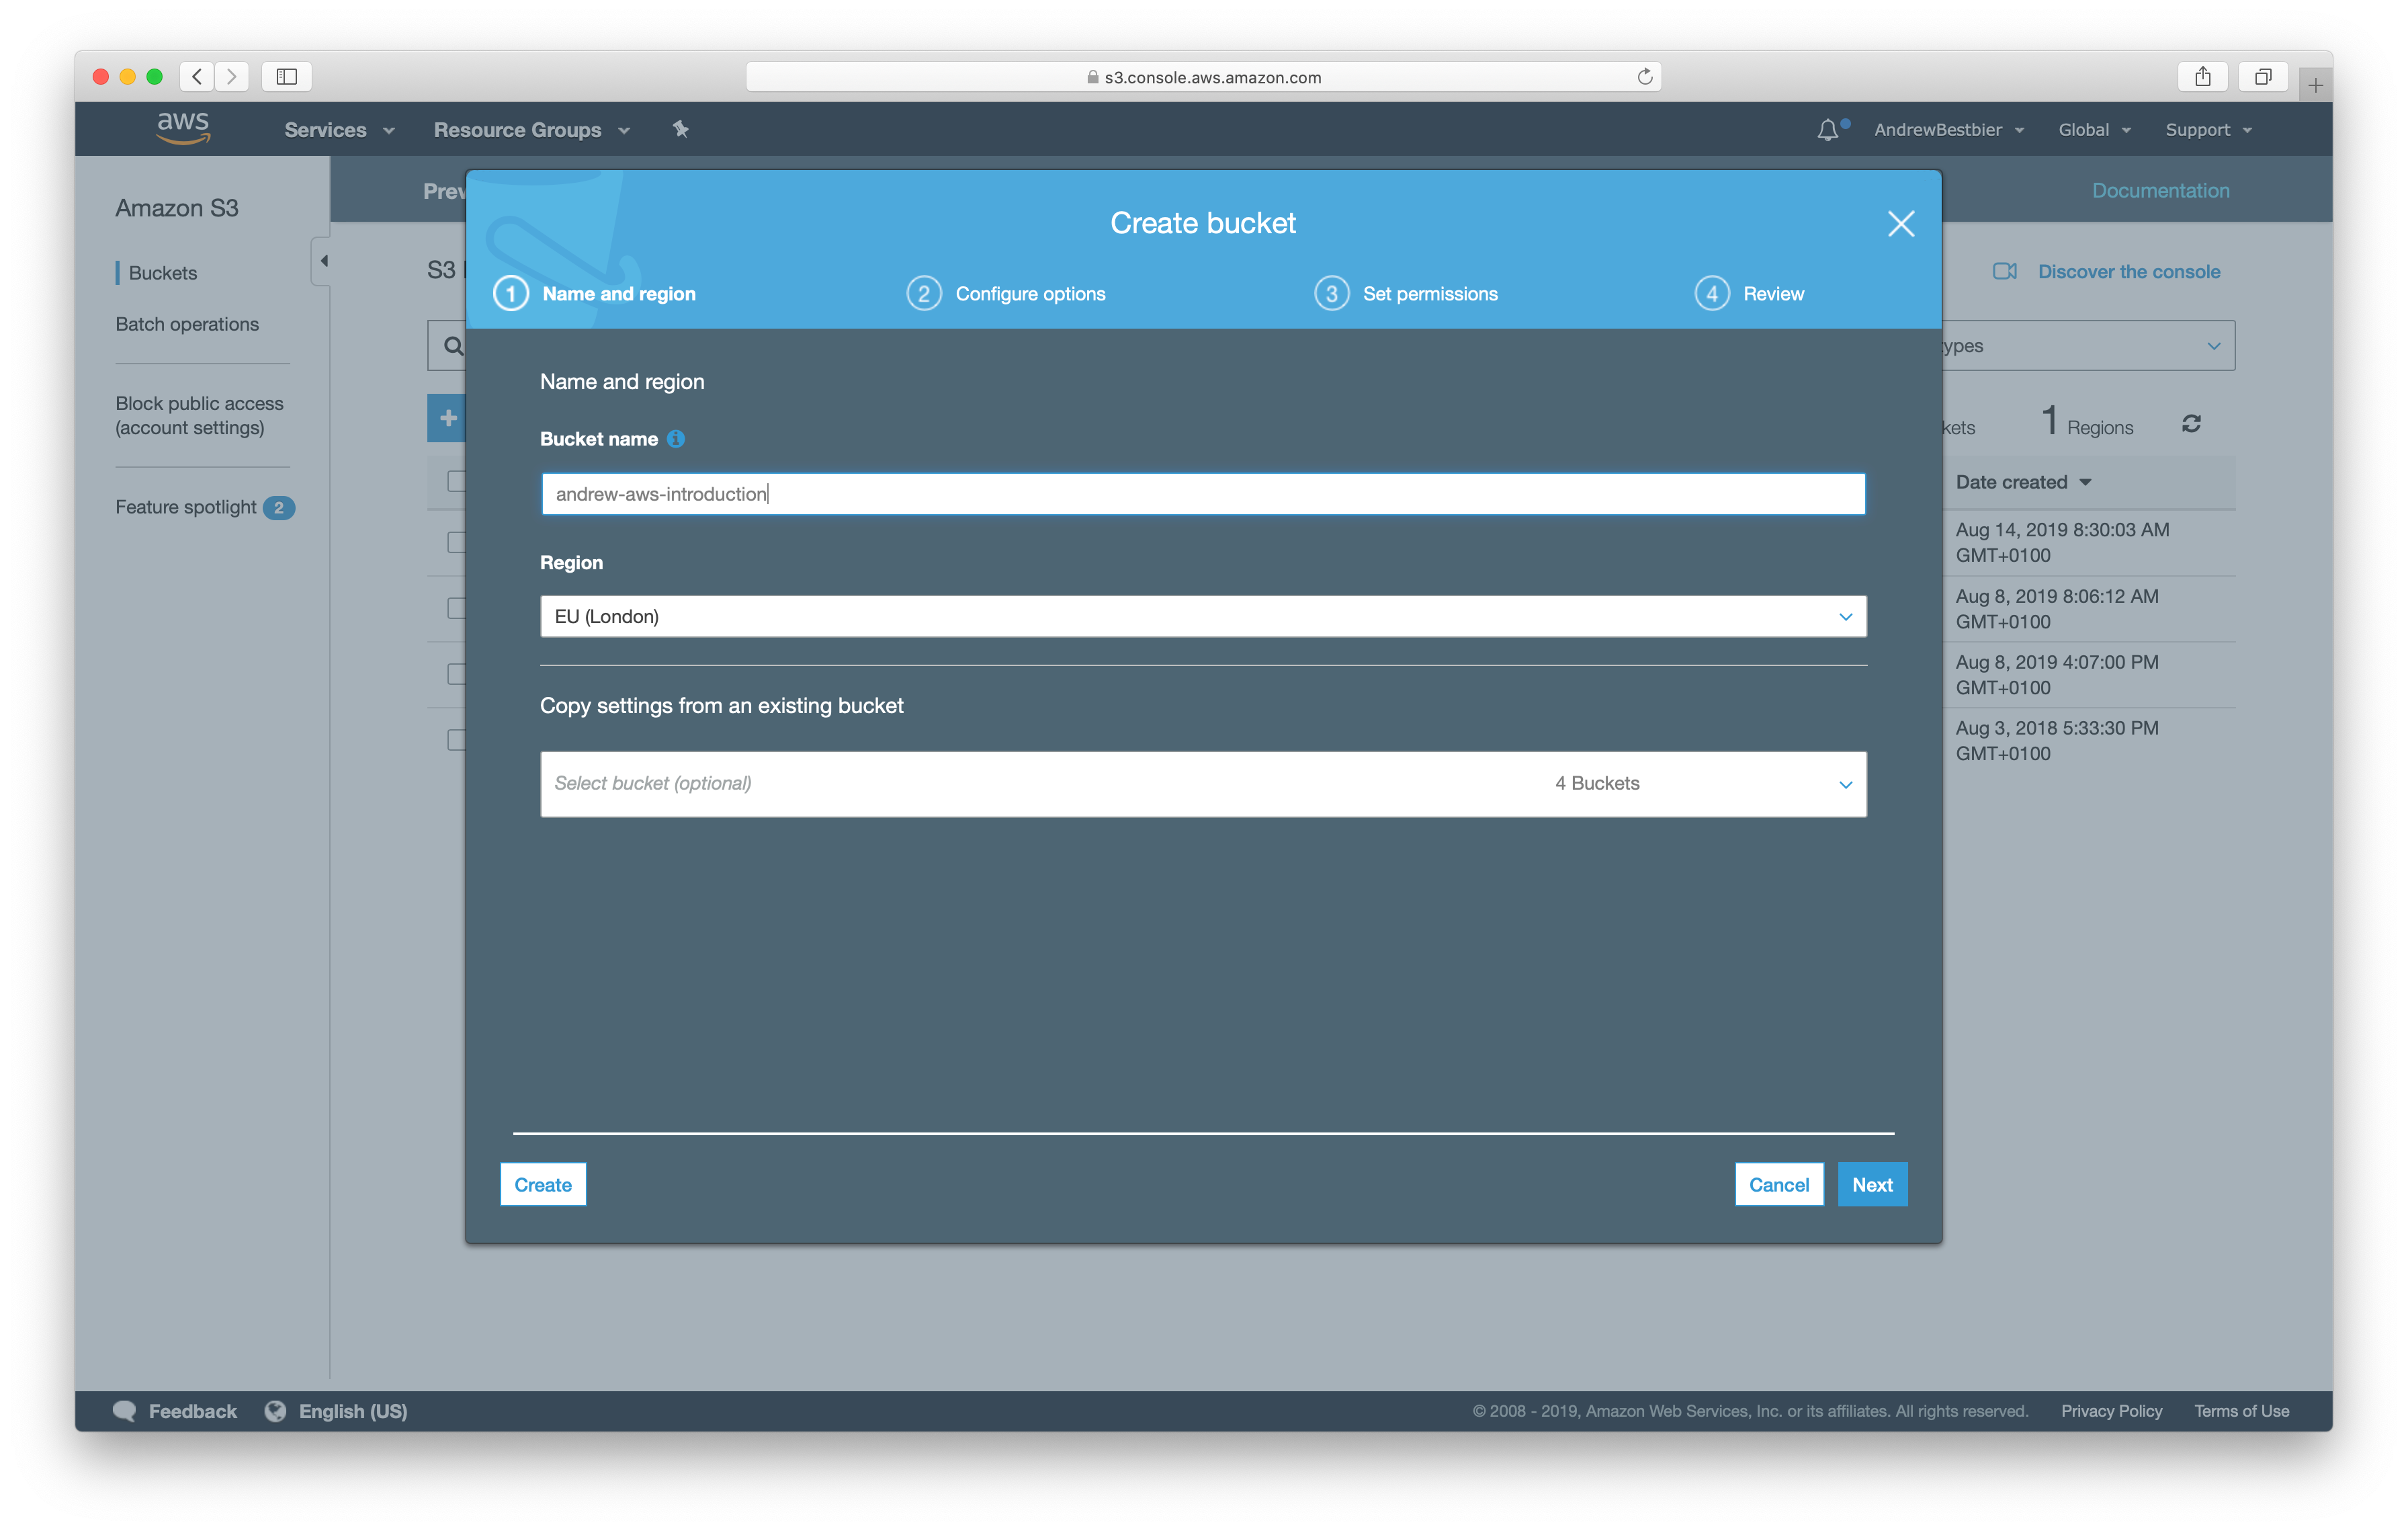The width and height of the screenshot is (2408, 1531).
Task: Open the Services menu
Action: coord(339,130)
